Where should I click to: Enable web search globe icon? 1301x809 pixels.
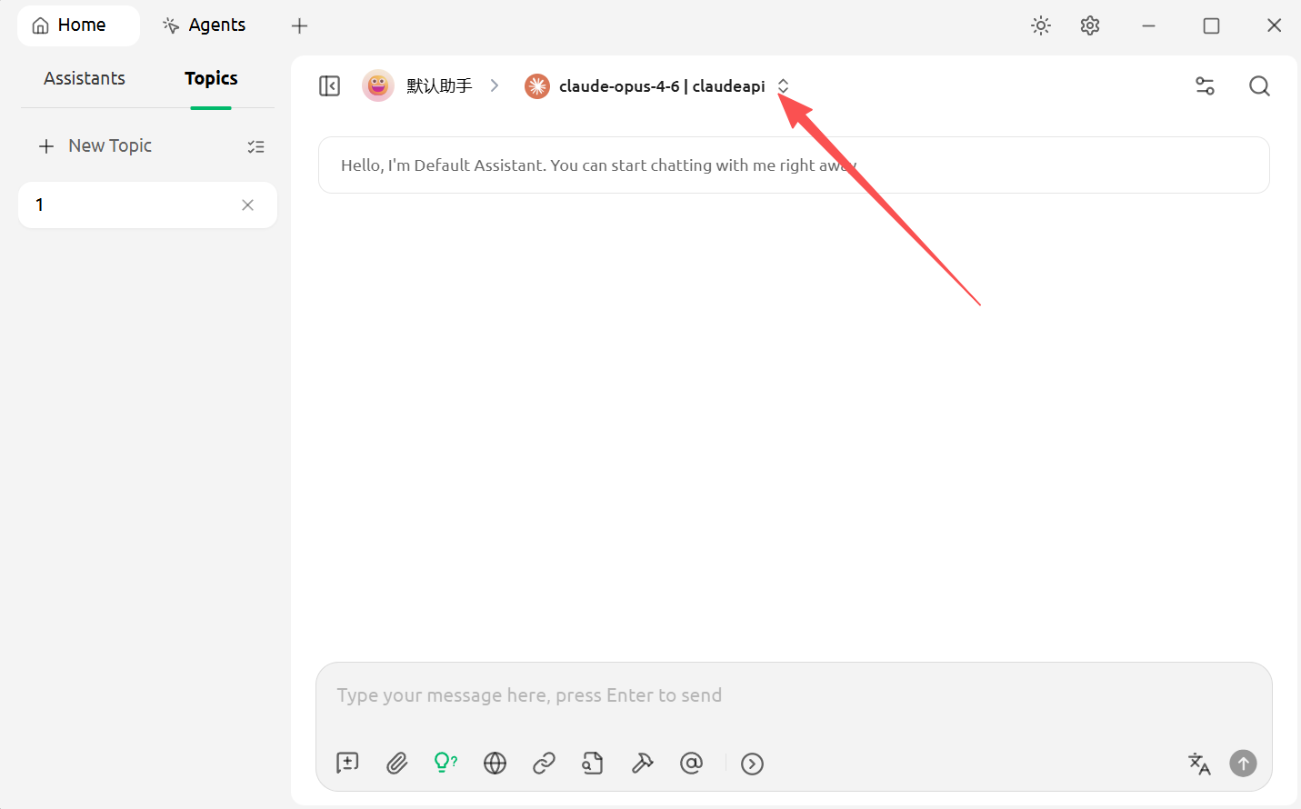495,764
